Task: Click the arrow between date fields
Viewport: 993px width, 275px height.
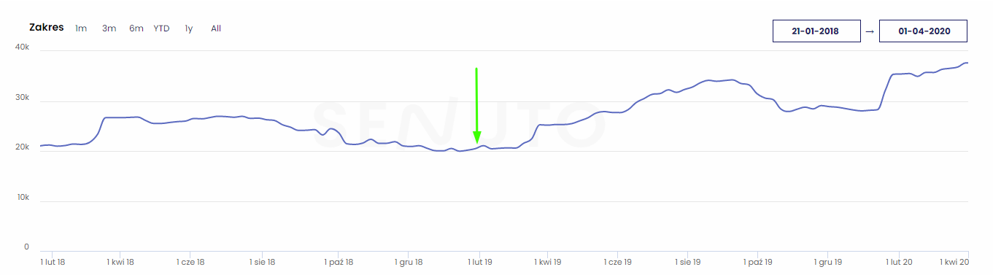Action: [x=869, y=31]
